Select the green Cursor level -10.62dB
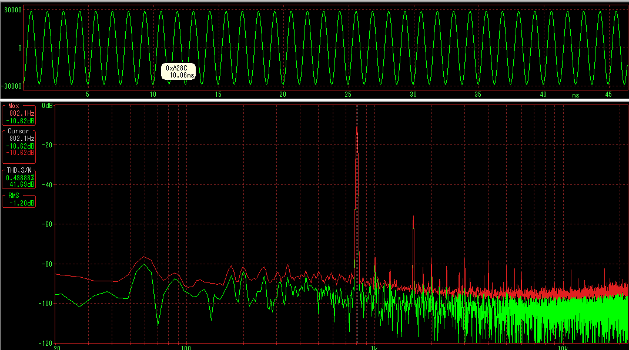The image size is (629, 350). point(20,146)
